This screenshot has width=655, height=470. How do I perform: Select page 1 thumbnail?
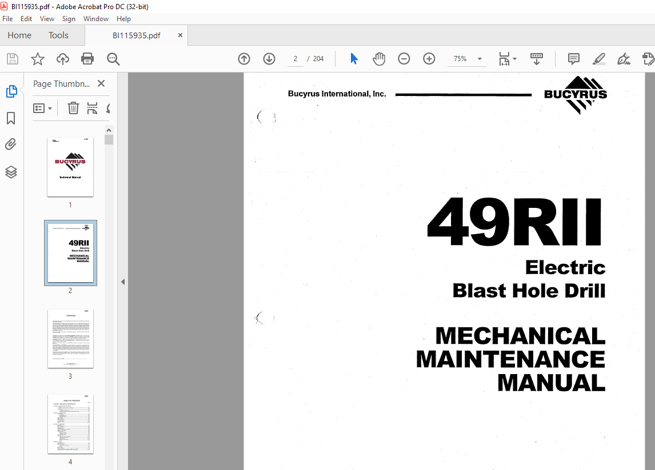click(70, 167)
